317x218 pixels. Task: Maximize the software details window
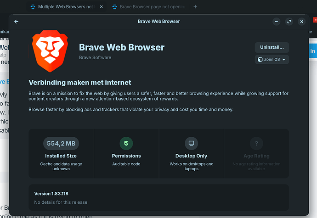289,22
